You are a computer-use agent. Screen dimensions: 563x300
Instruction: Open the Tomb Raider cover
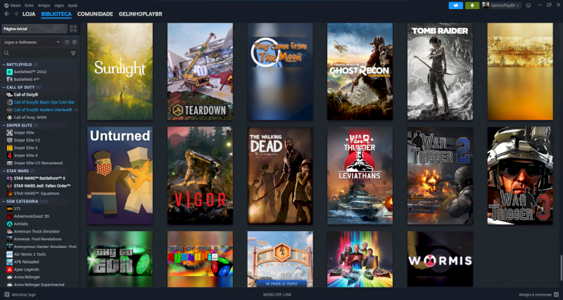[x=440, y=72]
